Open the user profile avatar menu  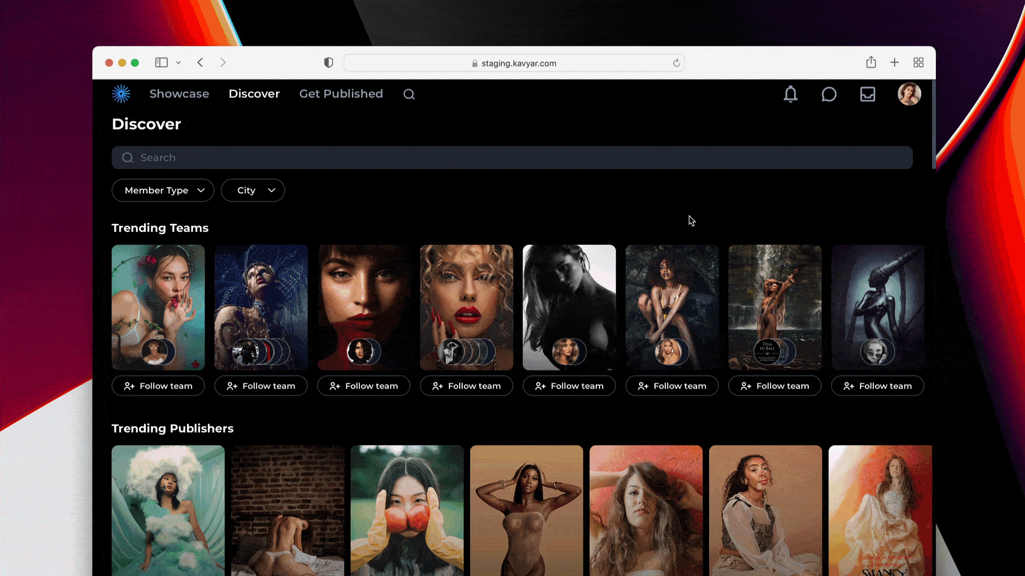point(909,94)
